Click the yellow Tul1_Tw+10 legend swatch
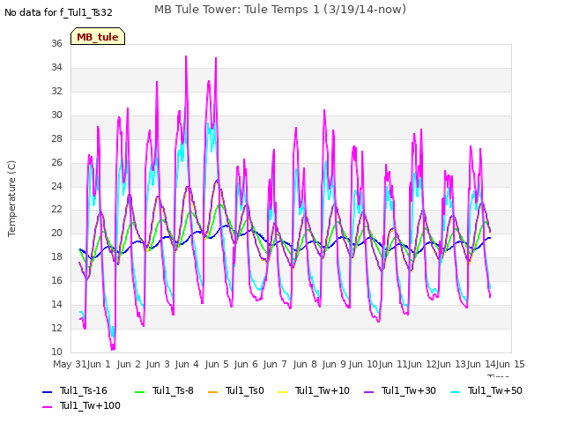 [283, 391]
